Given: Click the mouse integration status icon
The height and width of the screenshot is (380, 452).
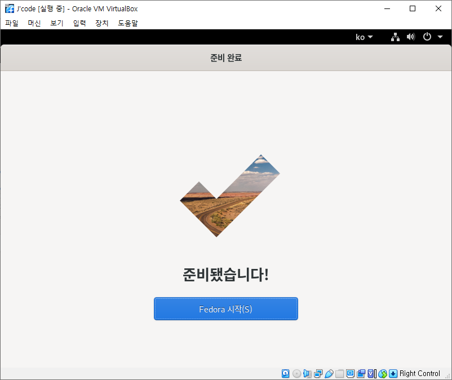Looking at the screenshot, I should (383, 374).
